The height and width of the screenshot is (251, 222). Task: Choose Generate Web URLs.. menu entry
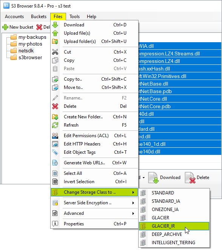point(94,163)
